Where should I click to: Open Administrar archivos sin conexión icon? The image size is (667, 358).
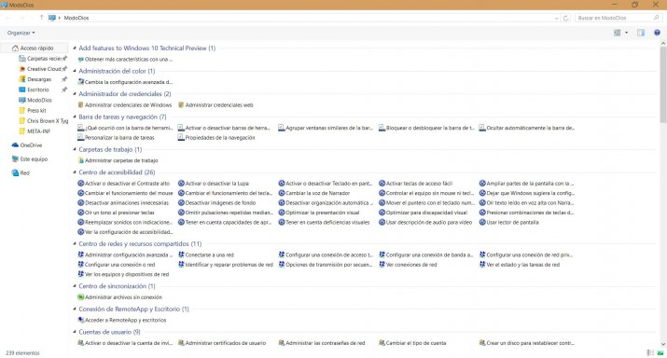(81, 297)
